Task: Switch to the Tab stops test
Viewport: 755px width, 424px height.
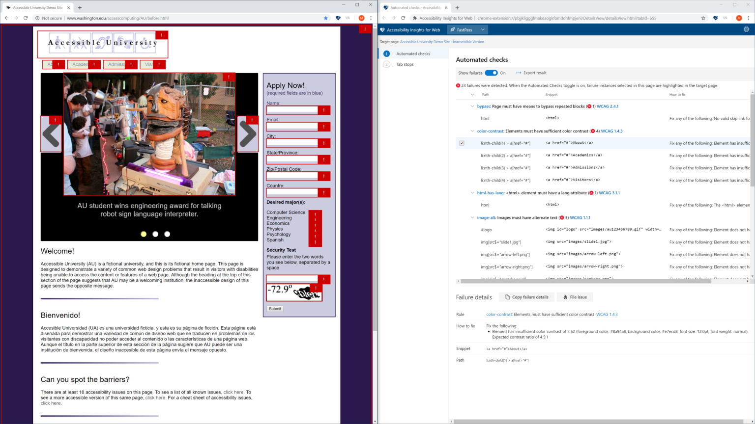Action: 405,64
